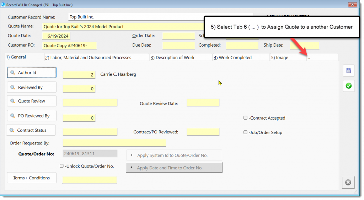Image resolution: width=364 pixels, height=200 pixels.
Task: Select the "..." tab after Image
Action: click(322, 58)
